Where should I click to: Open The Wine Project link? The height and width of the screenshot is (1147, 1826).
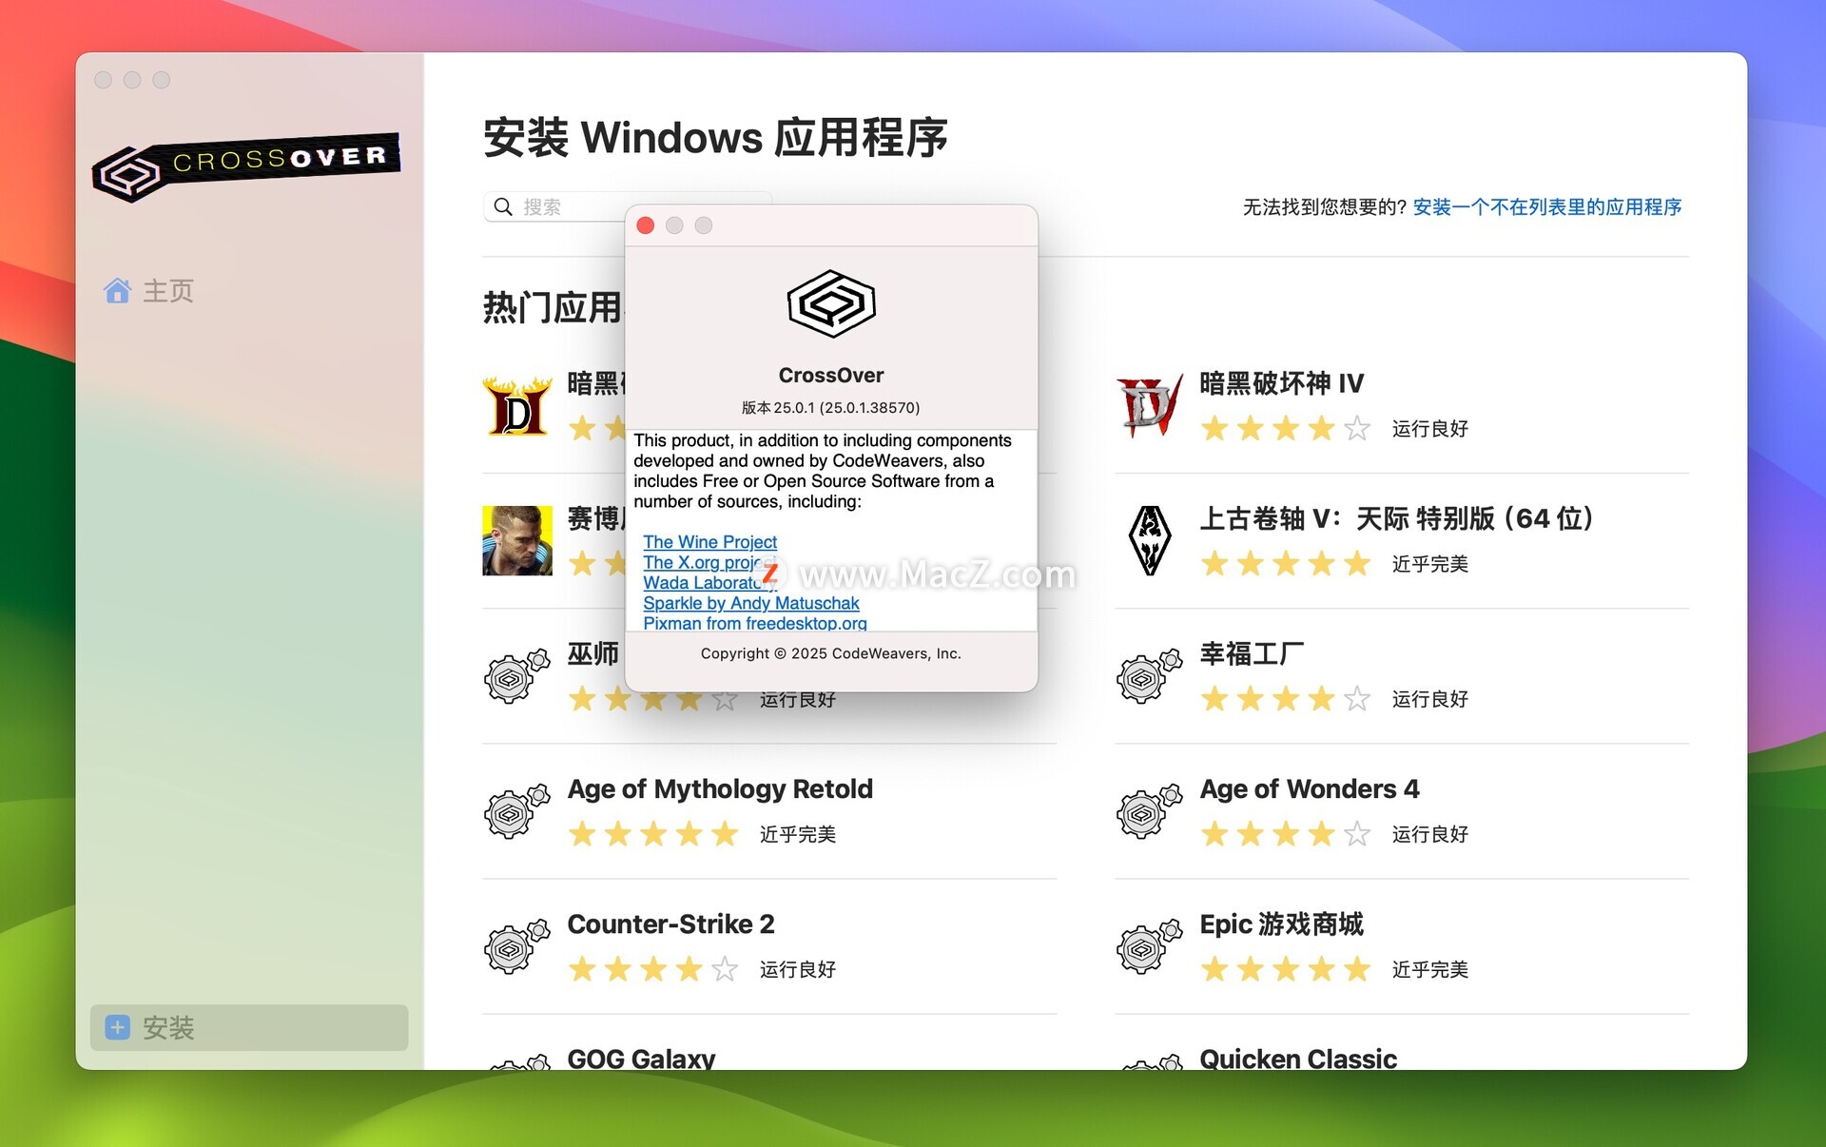coord(709,541)
